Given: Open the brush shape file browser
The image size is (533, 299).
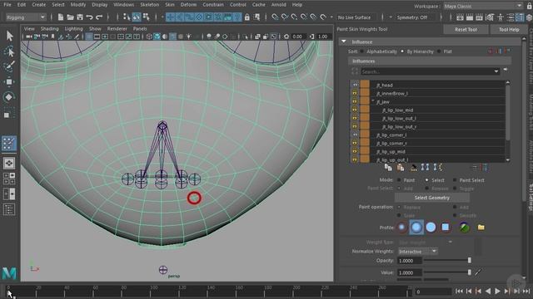Looking at the screenshot, I should point(481,227).
